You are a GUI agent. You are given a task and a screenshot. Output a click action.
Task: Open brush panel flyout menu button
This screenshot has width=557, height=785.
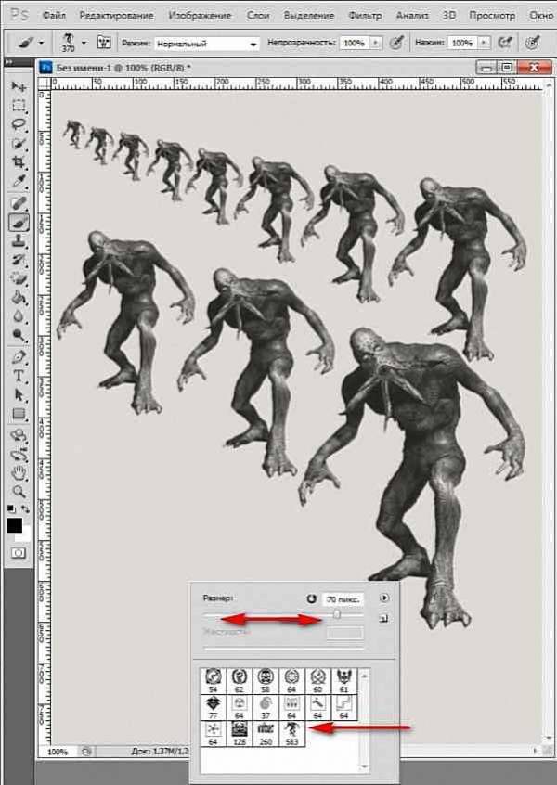pos(384,598)
